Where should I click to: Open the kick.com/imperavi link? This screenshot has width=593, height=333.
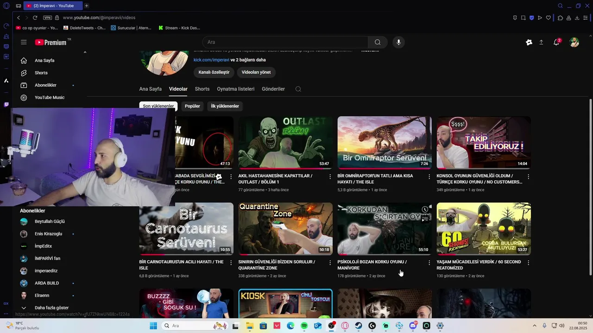coord(211,60)
